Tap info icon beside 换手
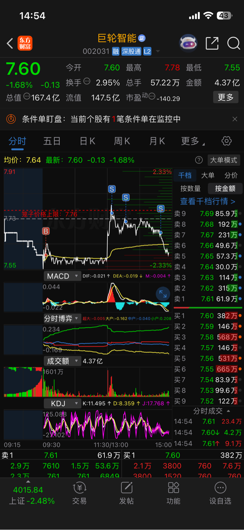 coord(87,81)
